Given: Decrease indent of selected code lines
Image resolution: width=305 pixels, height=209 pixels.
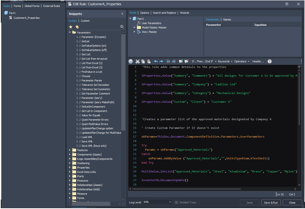Looking at the screenshot, I should coord(174,61).
